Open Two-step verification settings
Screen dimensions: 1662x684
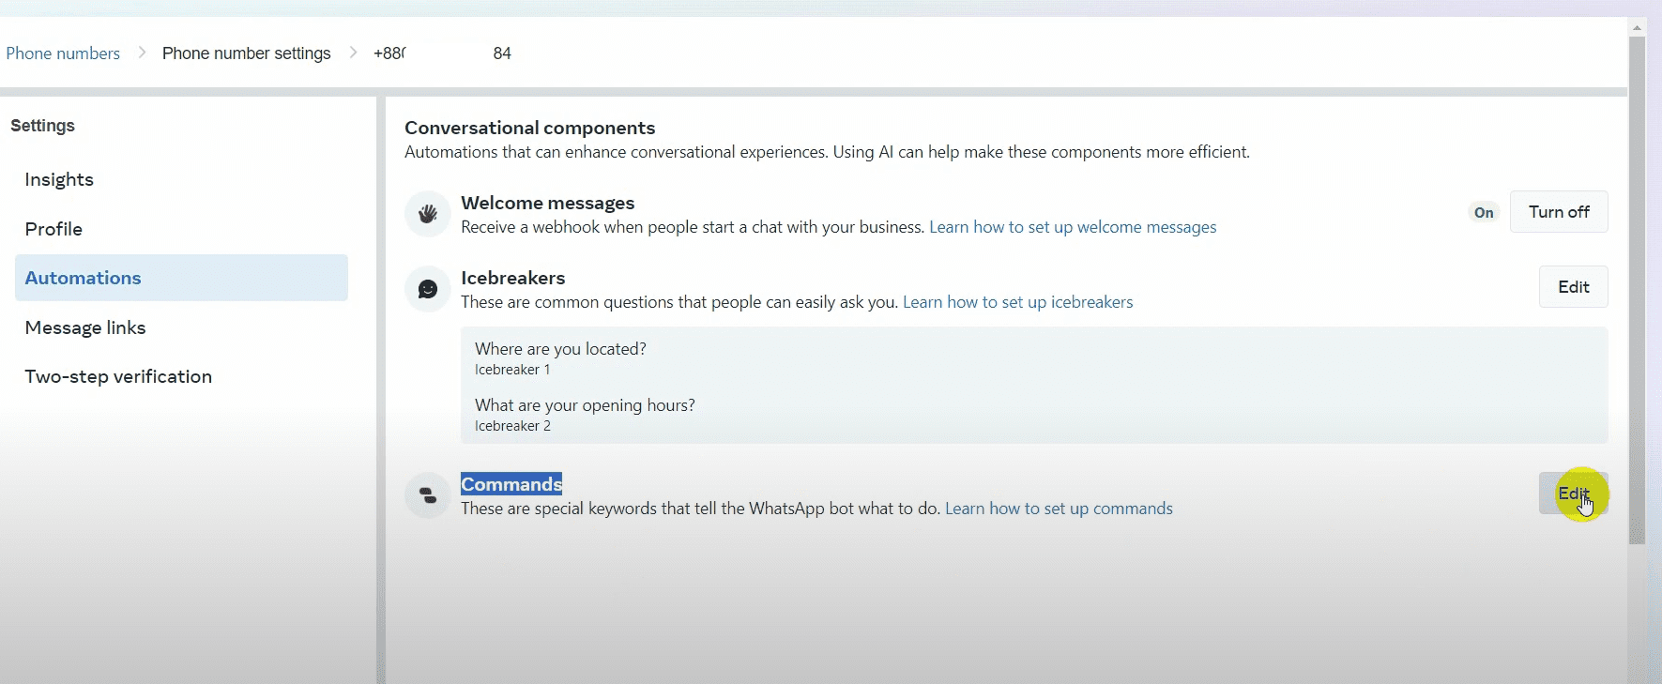coord(118,376)
